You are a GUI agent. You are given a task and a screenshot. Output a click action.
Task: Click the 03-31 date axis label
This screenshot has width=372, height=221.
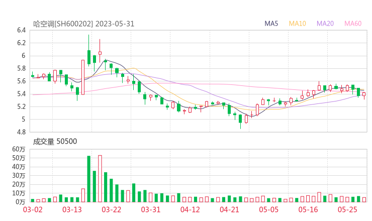151,209
